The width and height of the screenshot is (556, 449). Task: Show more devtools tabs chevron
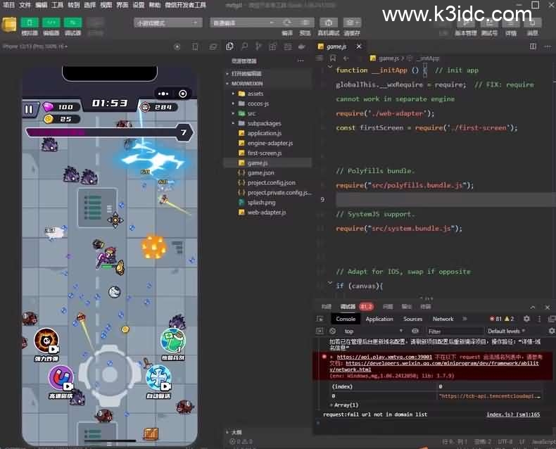[465, 319]
